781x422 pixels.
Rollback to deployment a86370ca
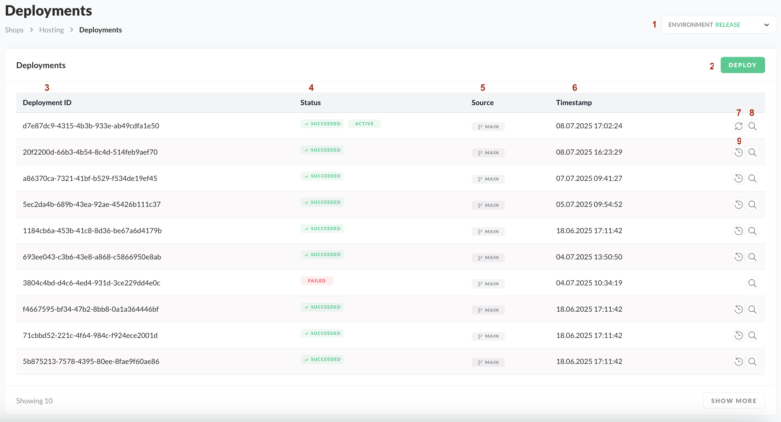(x=738, y=178)
